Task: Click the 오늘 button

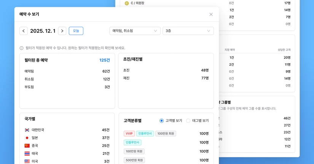Action: pos(76,31)
